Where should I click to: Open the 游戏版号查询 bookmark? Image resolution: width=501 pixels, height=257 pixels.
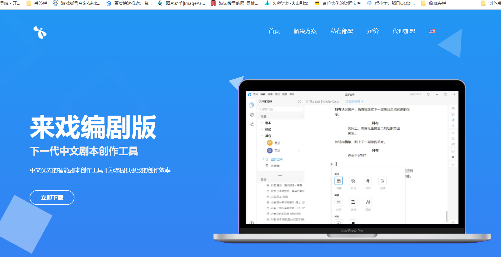77,3
